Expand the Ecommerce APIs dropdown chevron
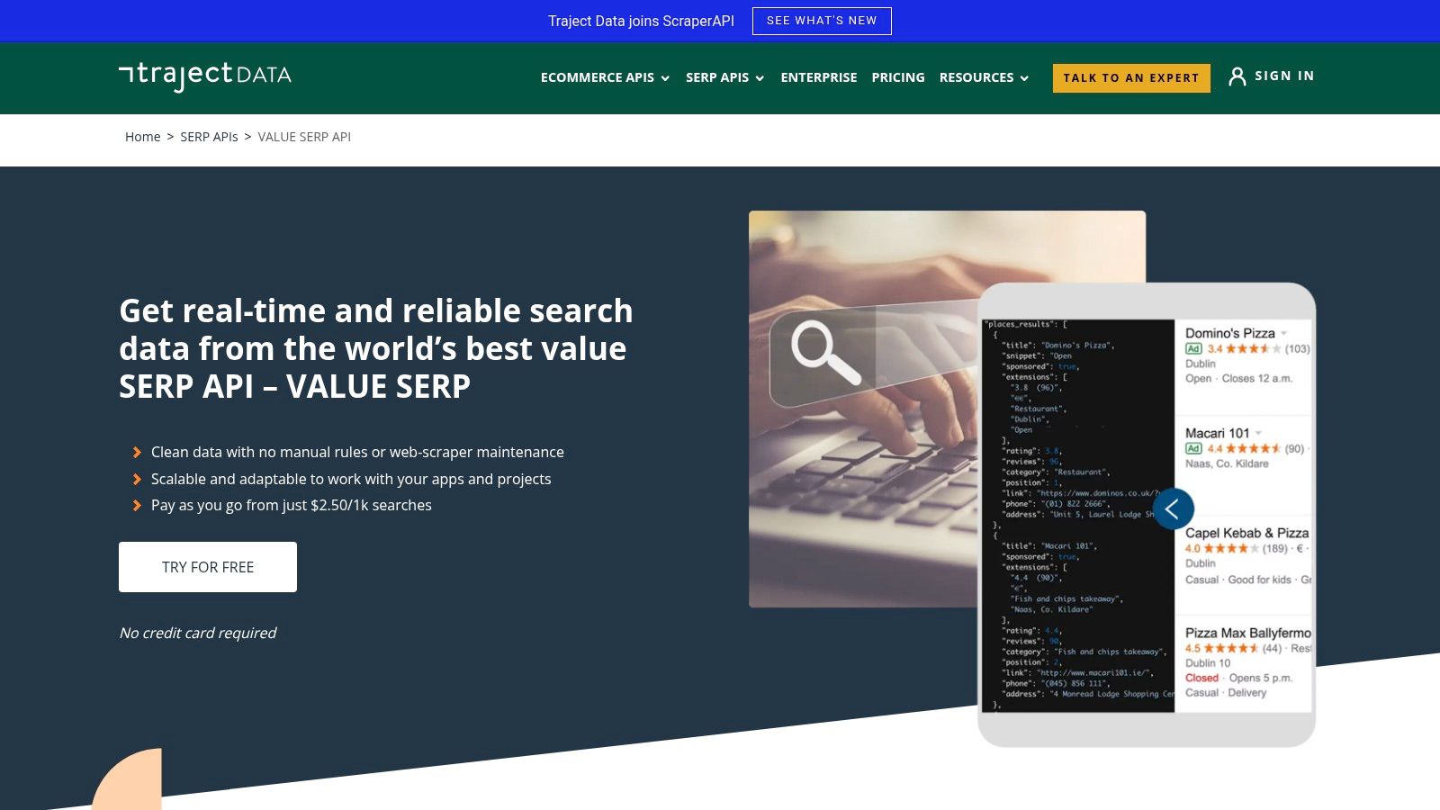Image resolution: width=1440 pixels, height=810 pixels. [665, 78]
